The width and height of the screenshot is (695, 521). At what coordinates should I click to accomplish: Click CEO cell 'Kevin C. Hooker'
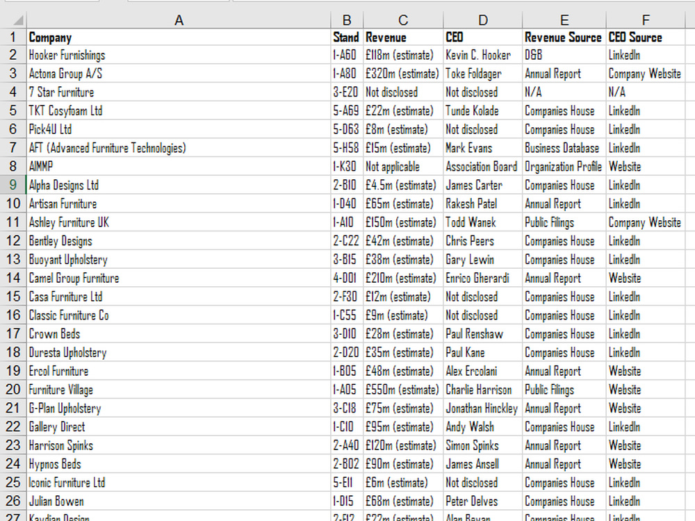pos(483,55)
